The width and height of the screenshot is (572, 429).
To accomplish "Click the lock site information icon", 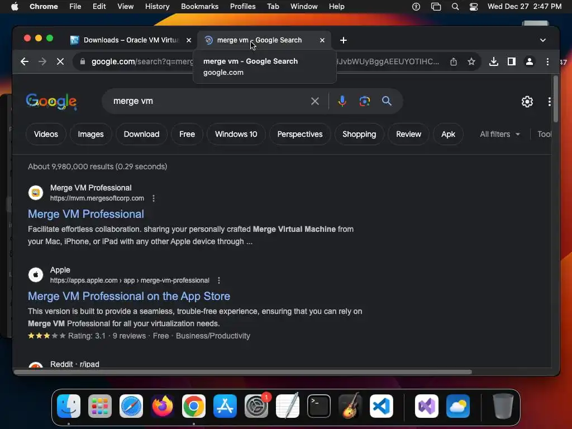I will (83, 61).
